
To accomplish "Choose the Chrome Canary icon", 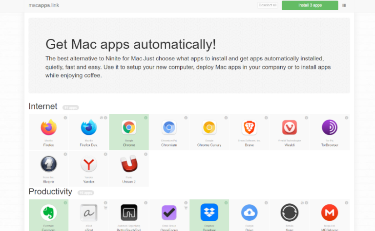I will point(209,127).
